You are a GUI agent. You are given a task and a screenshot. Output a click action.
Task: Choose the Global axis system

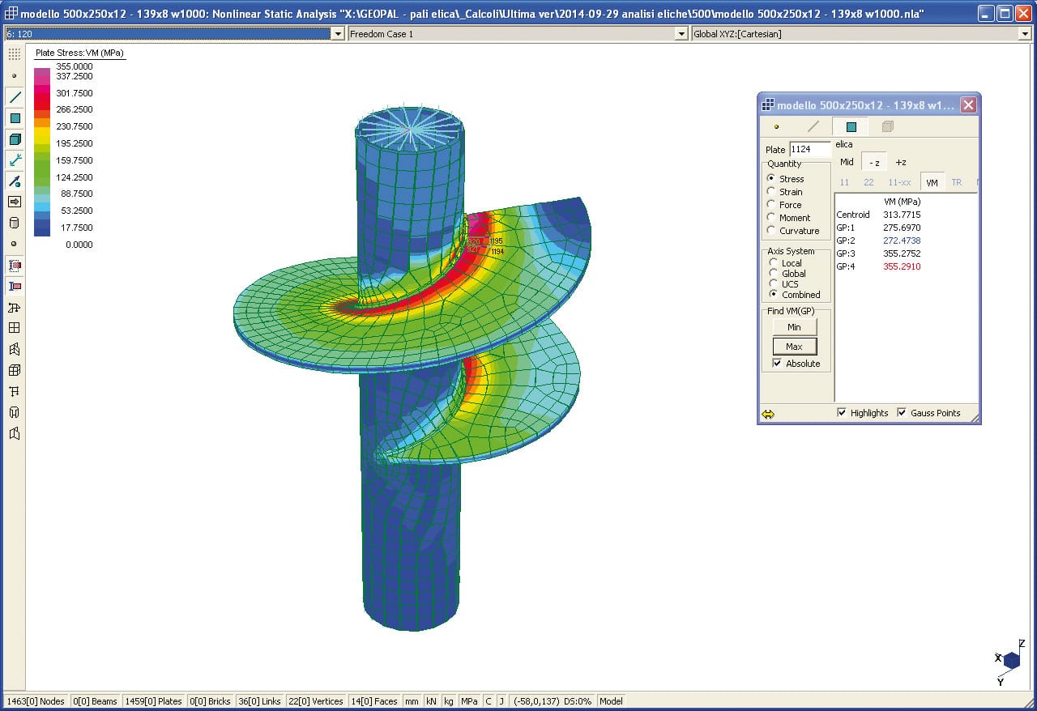(x=774, y=274)
